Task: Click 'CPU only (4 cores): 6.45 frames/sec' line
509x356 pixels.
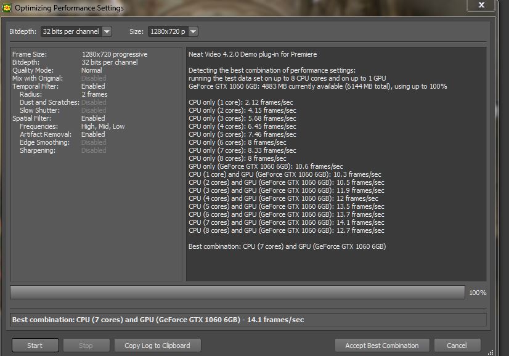Action: tap(242, 126)
